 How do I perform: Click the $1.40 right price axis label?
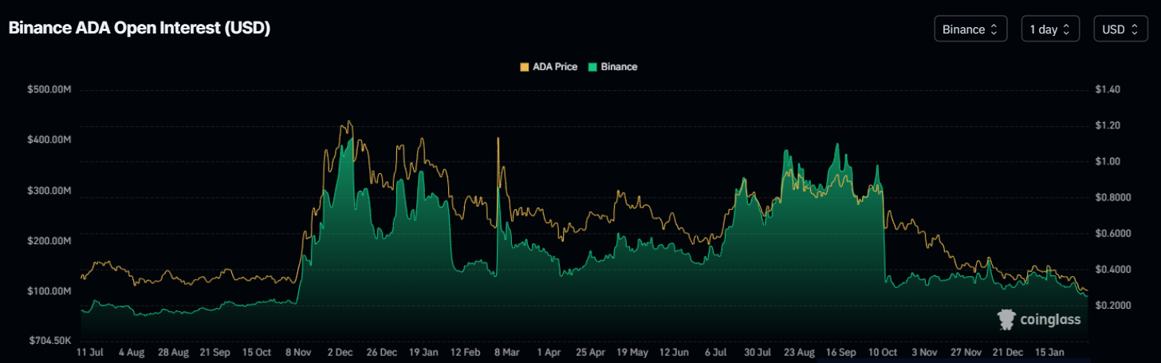pyautogui.click(x=1108, y=90)
